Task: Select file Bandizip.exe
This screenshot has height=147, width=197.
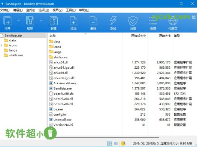Action: pyautogui.click(x=63, y=88)
